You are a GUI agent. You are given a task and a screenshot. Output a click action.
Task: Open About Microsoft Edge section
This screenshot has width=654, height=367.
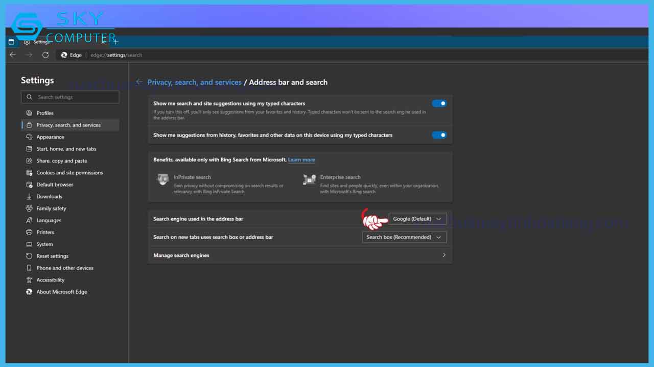point(71,292)
